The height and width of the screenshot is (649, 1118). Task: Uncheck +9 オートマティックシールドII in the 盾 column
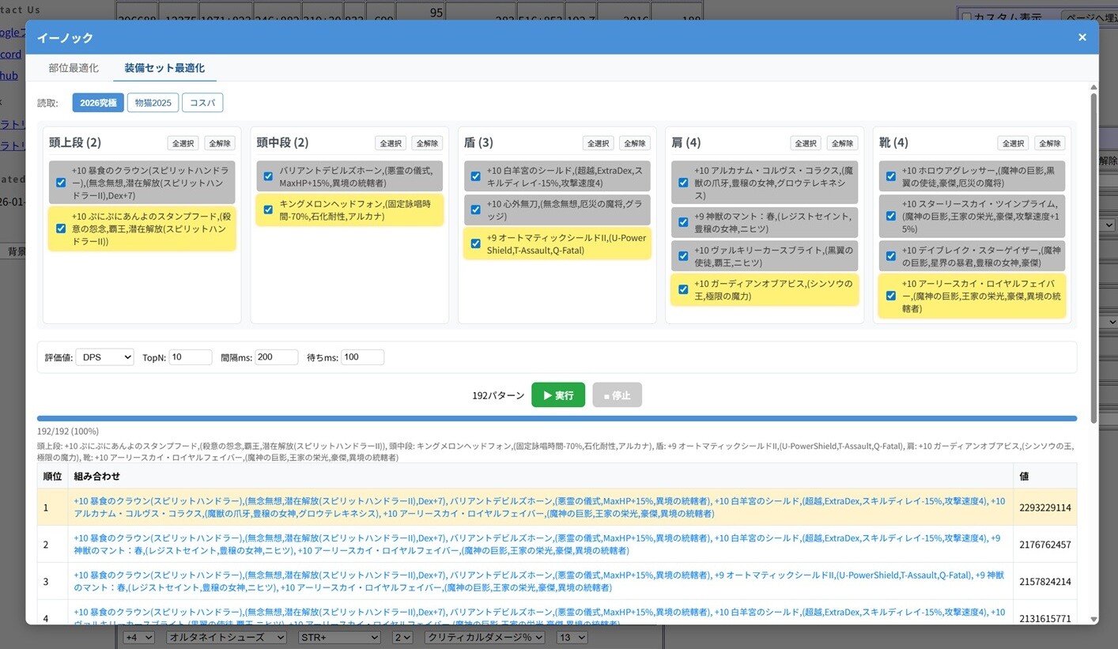475,243
